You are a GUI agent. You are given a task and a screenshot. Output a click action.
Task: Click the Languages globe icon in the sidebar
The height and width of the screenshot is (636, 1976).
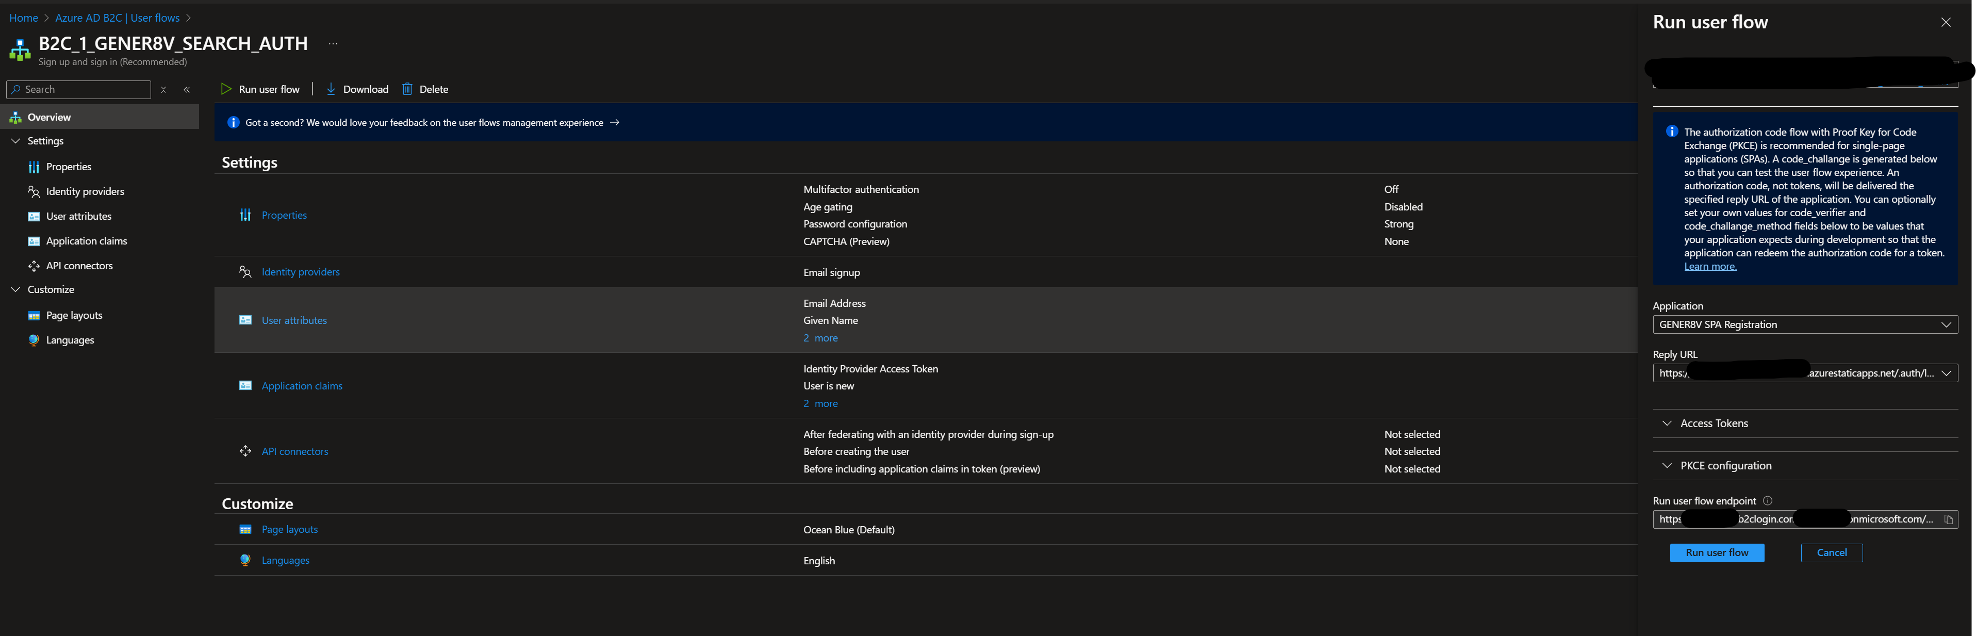coord(34,340)
